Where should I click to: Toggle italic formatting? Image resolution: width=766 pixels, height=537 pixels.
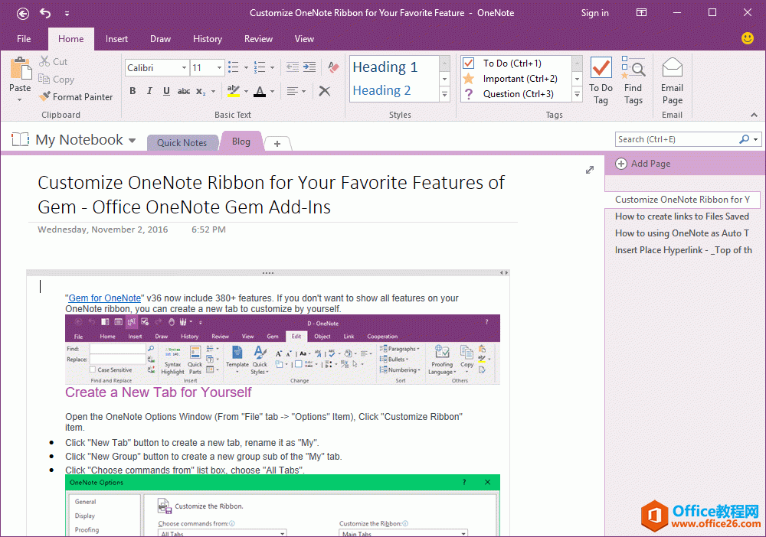[149, 91]
